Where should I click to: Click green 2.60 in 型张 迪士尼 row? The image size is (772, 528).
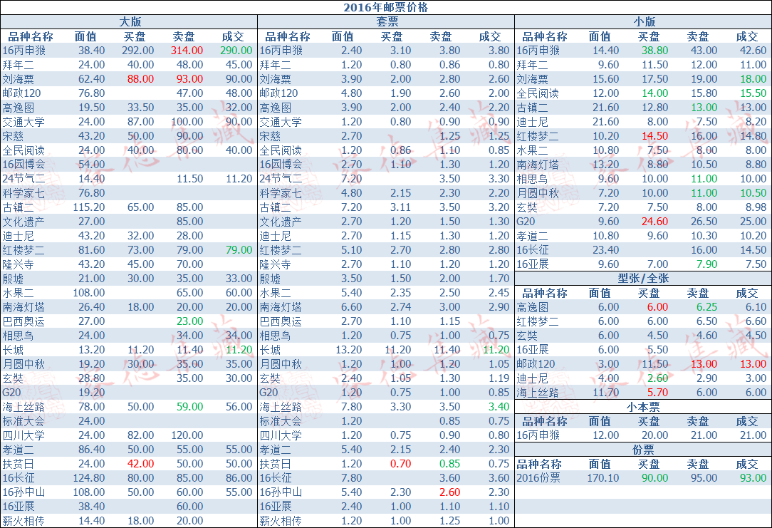pos(657,378)
